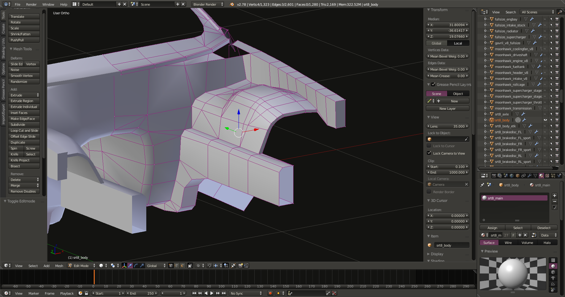Image resolution: width=565 pixels, height=297 pixels.
Task: Open the World properties tab globe icon
Action: (512, 176)
